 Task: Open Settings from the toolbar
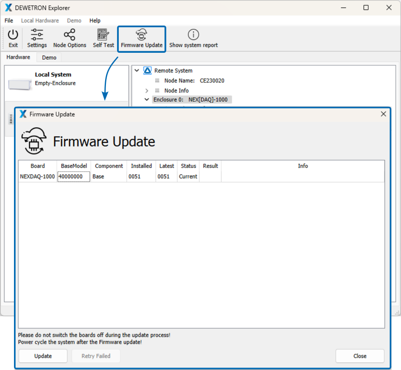pos(37,38)
